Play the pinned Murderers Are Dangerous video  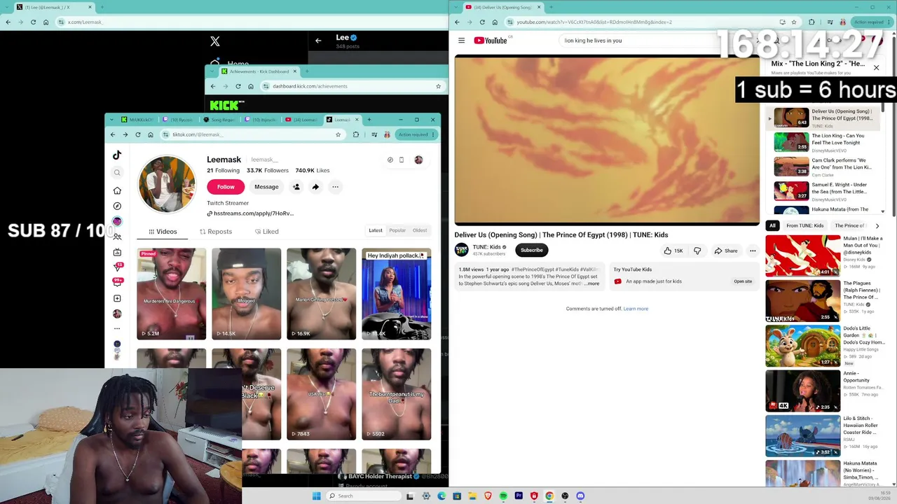pos(172,294)
